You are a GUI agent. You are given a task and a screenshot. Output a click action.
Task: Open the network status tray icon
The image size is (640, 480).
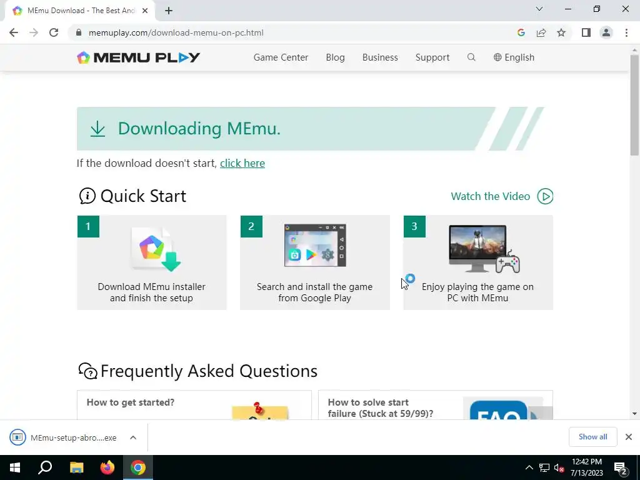tap(544, 467)
